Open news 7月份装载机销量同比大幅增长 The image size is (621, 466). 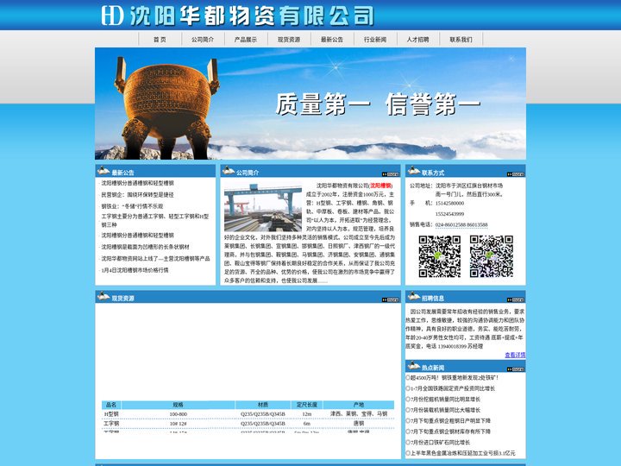click(x=445, y=410)
